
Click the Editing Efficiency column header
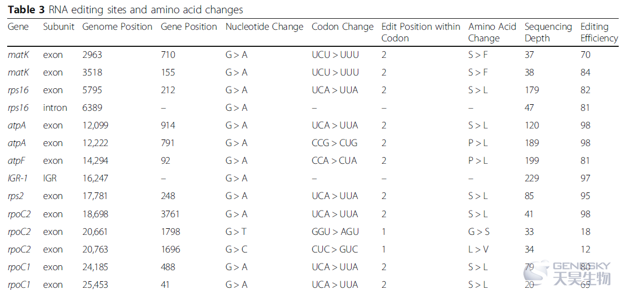click(599, 33)
